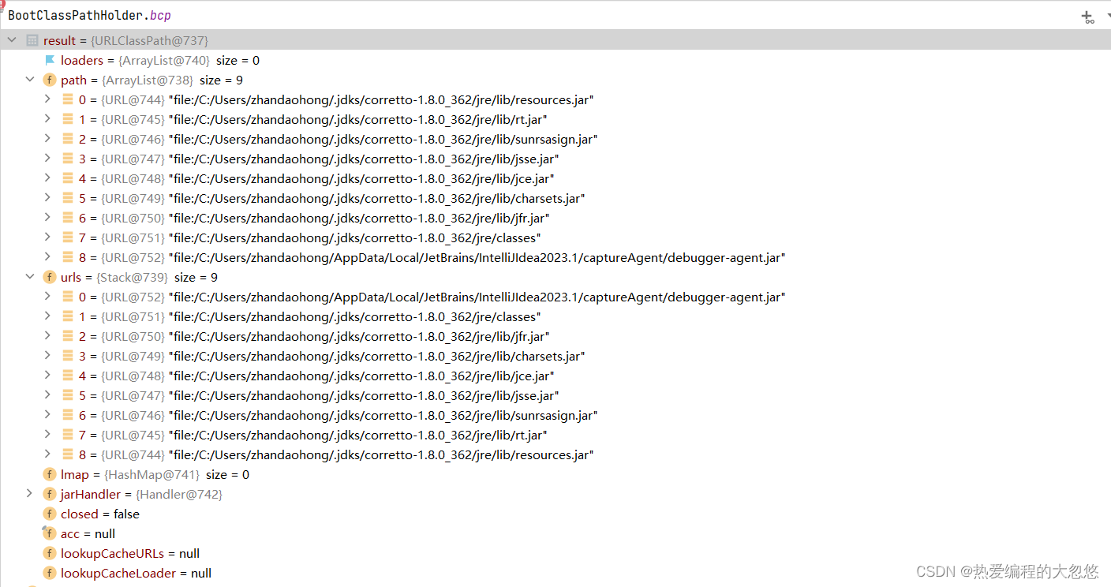
Task: Click the add watch plus icon
Action: [x=1087, y=17]
